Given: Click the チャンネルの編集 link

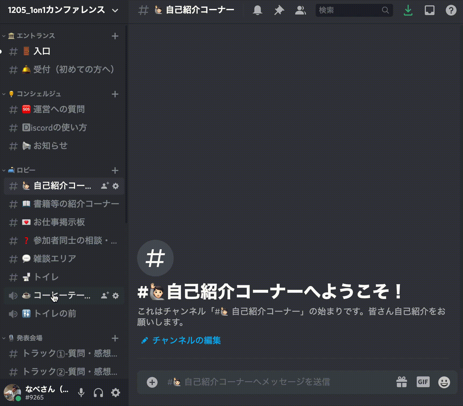Looking at the screenshot, I should [186, 340].
